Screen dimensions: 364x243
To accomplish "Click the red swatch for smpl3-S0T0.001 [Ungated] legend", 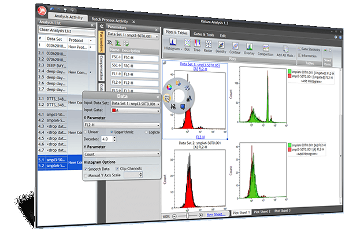I will click(289, 76).
